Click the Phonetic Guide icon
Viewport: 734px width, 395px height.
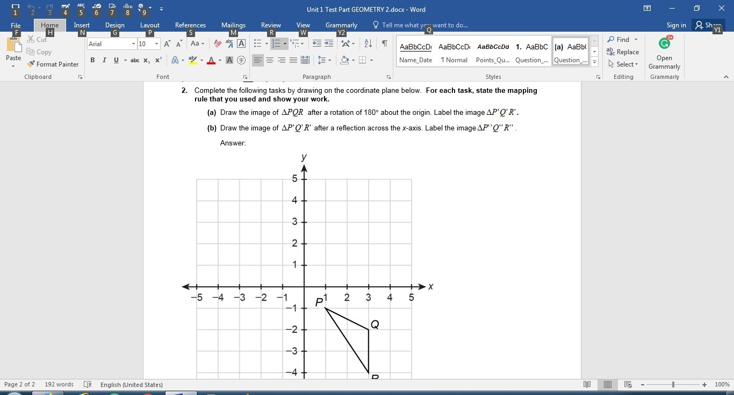pyautogui.click(x=229, y=43)
